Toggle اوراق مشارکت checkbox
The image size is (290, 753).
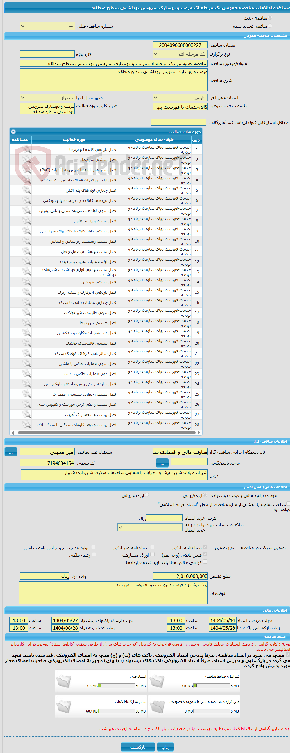pyautogui.click(x=152, y=555)
